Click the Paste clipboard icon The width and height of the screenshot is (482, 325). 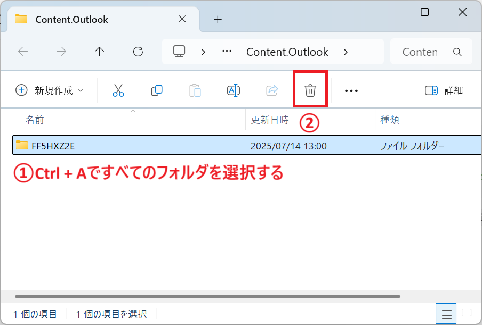(x=195, y=90)
